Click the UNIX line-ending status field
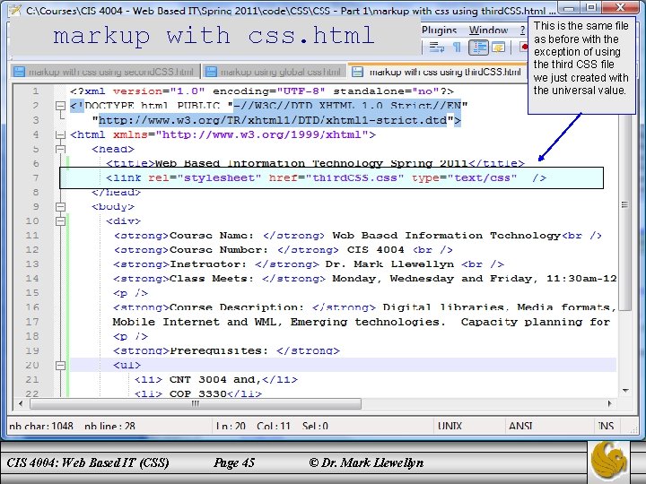 [x=450, y=426]
